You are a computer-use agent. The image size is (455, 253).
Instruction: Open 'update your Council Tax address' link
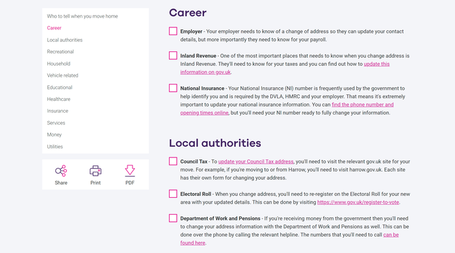[x=255, y=161]
